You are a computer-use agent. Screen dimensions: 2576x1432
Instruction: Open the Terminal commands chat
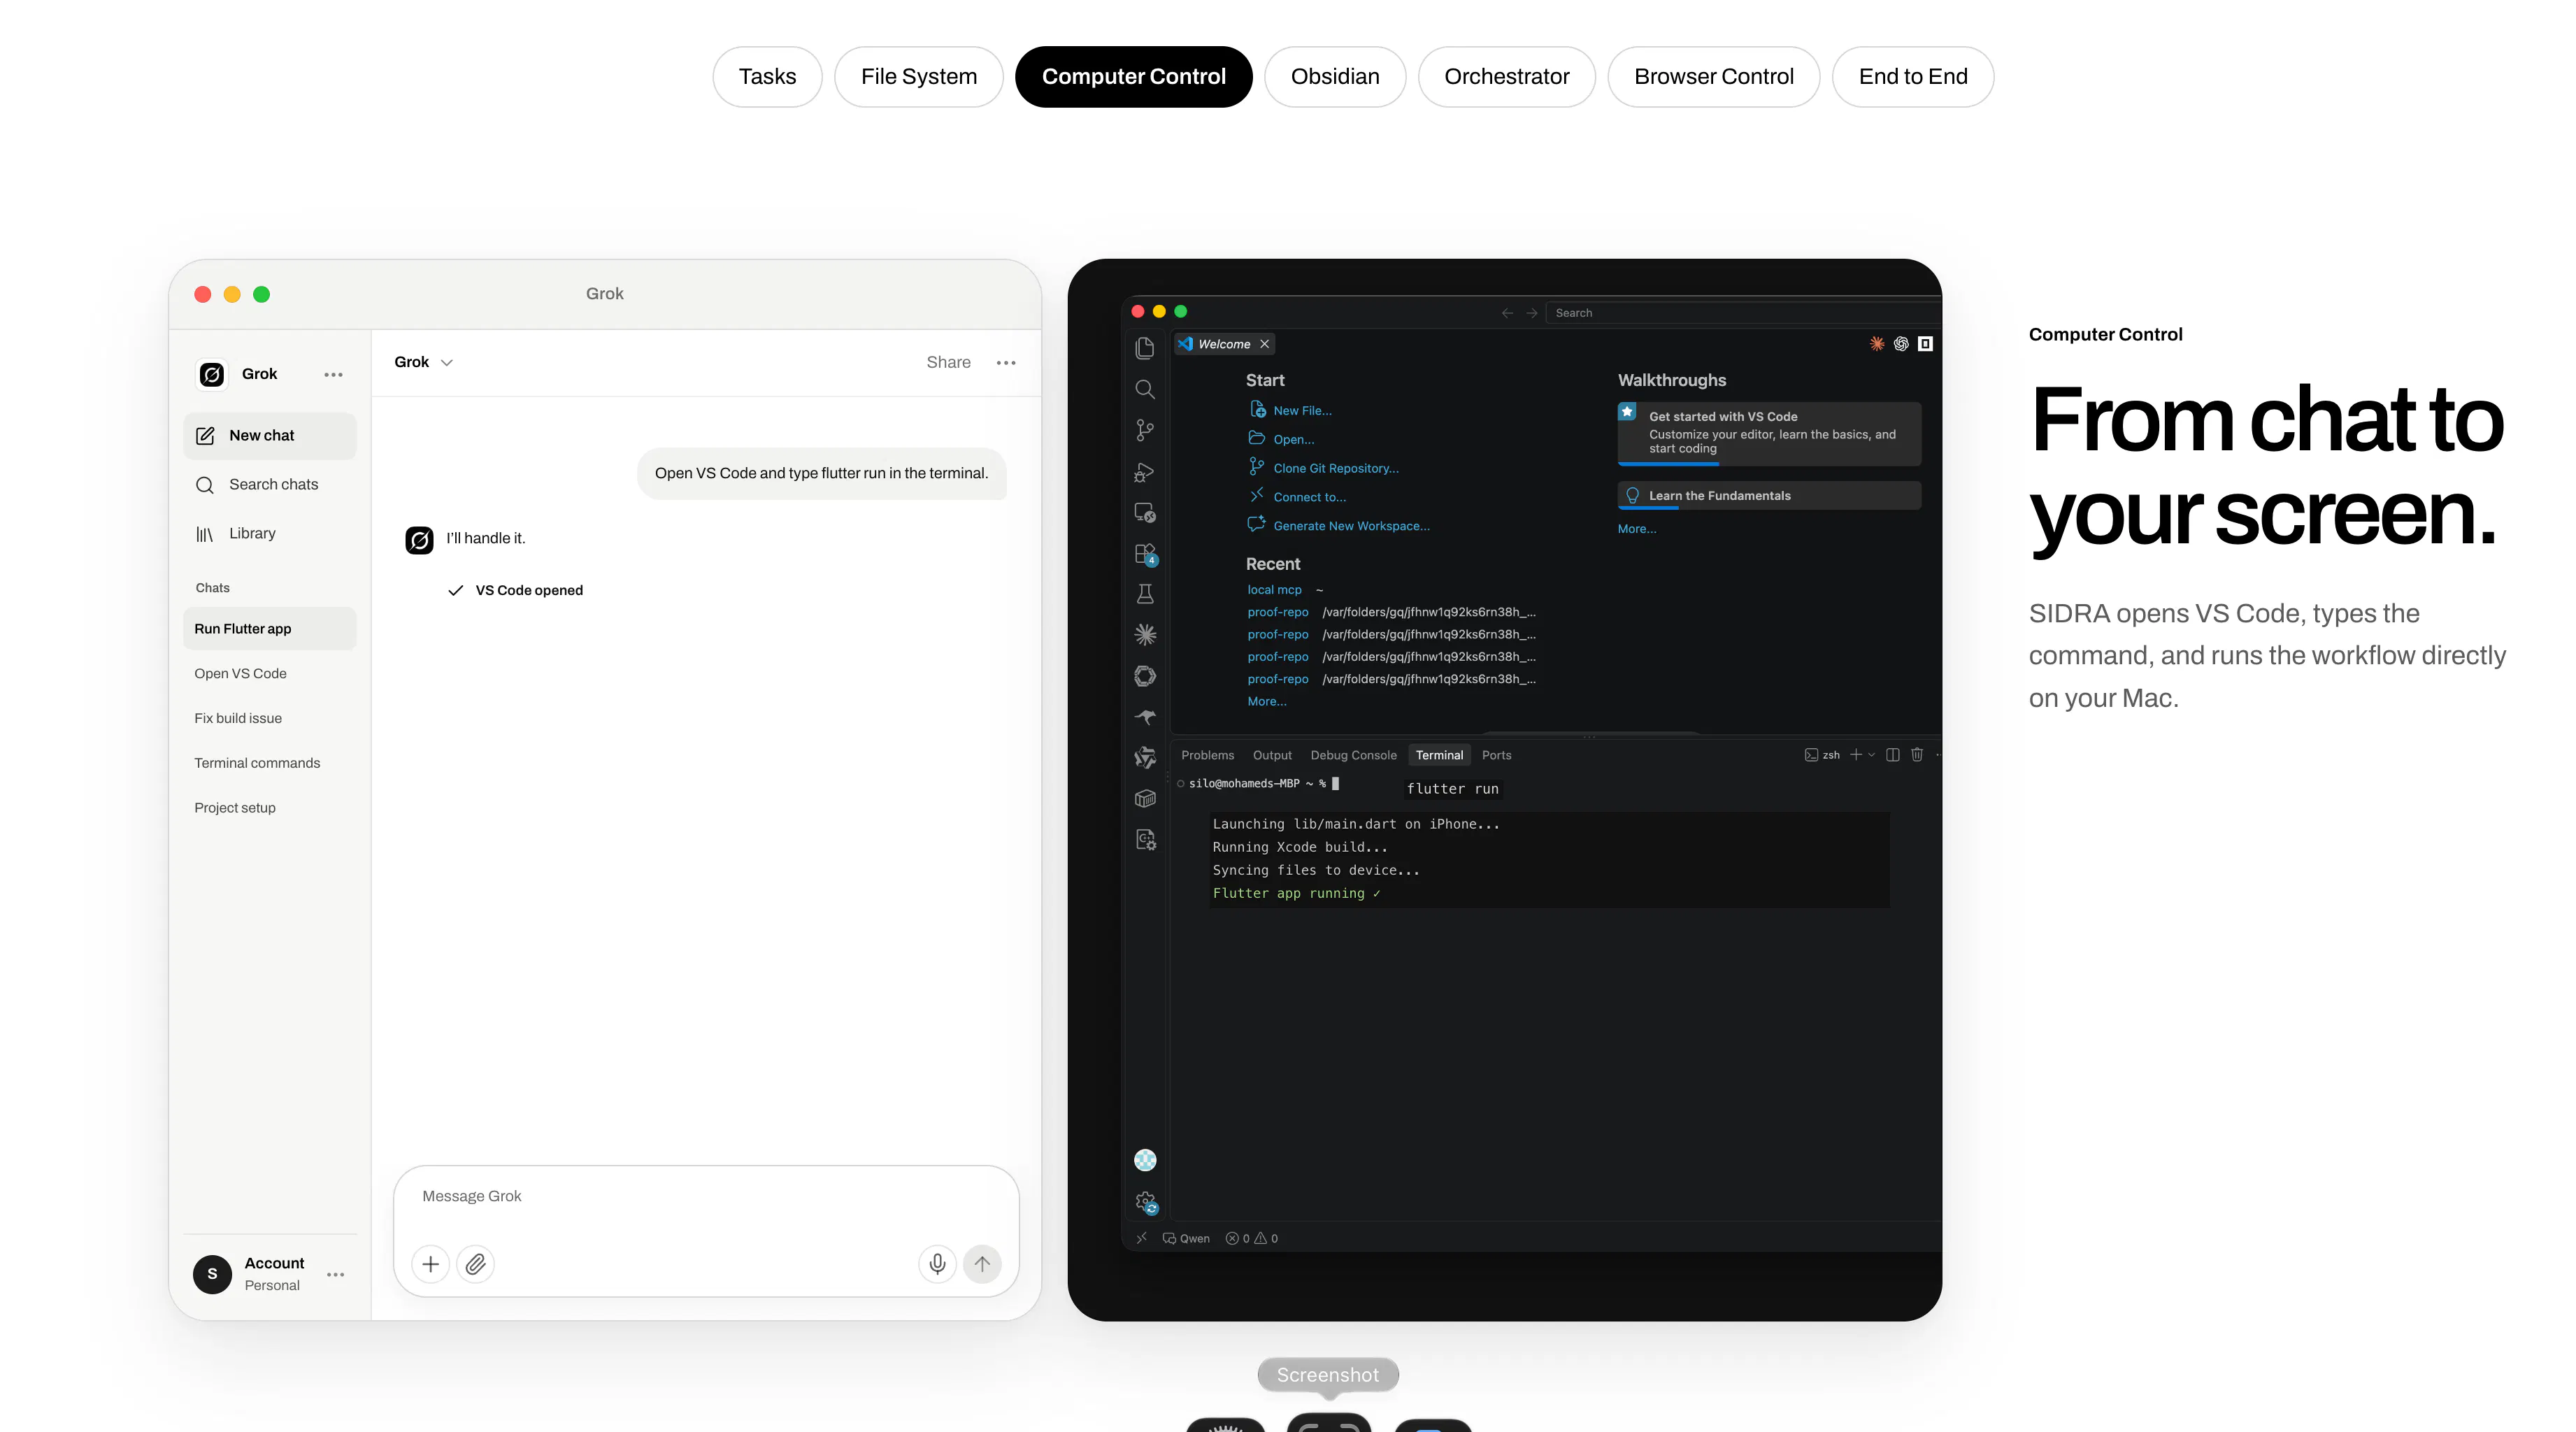point(257,763)
